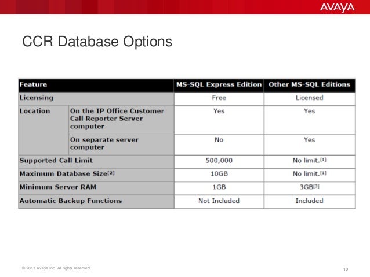This screenshot has height=277, width=370.
Task: Click the 'Other MS-SQL Editions' column header
Action: [309, 84]
